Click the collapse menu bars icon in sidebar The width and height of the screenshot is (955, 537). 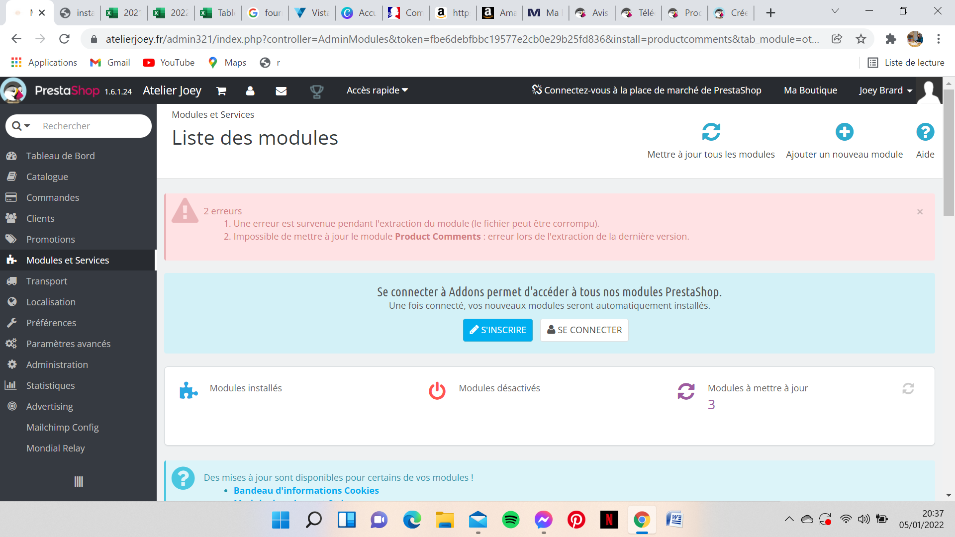[79, 481]
